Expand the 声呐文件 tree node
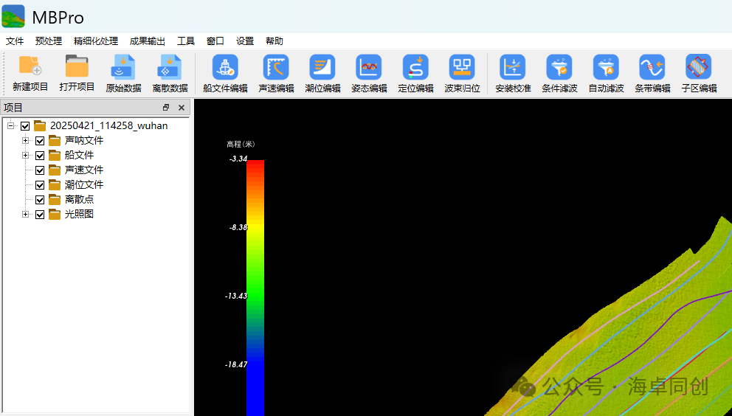 25,141
